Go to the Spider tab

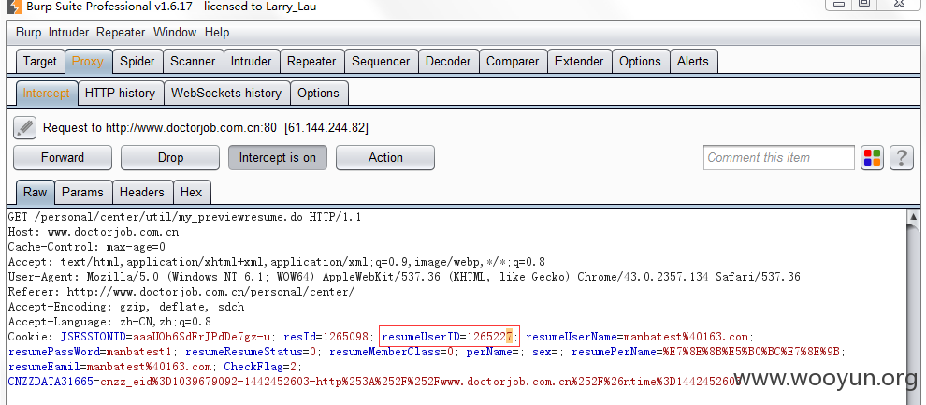[x=137, y=62]
